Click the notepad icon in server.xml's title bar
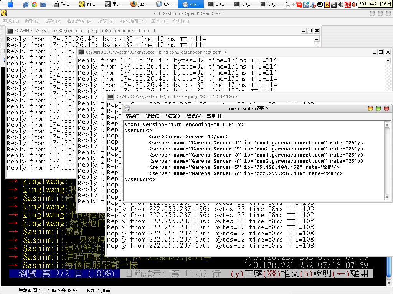Viewport: 393px width, 294px height. click(127, 108)
